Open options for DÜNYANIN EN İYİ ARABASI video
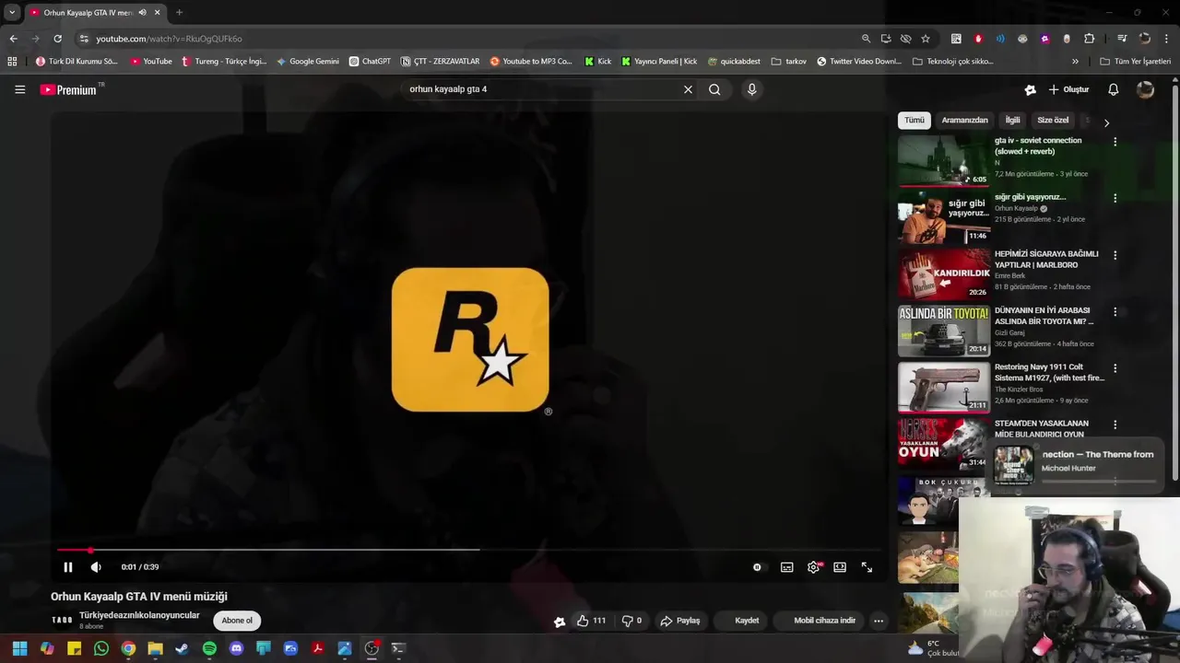This screenshot has height=663, width=1180. [1115, 312]
